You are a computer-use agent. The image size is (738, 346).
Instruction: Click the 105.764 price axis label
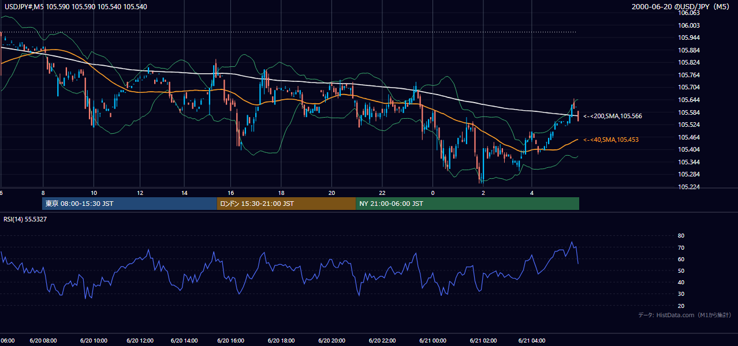tap(689, 75)
